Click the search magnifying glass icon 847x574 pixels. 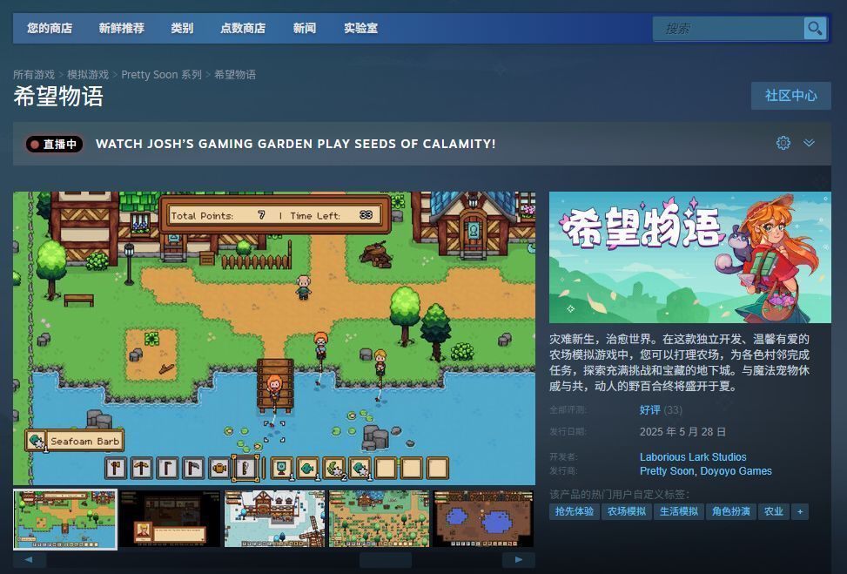point(815,28)
